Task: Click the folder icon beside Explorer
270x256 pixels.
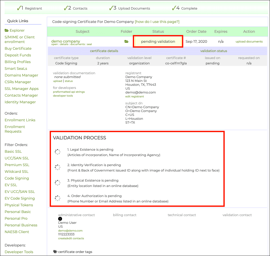Action: tap(7, 30)
